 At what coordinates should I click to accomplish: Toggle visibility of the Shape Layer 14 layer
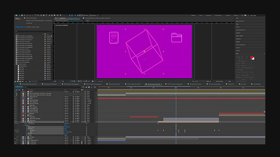point(15,97)
